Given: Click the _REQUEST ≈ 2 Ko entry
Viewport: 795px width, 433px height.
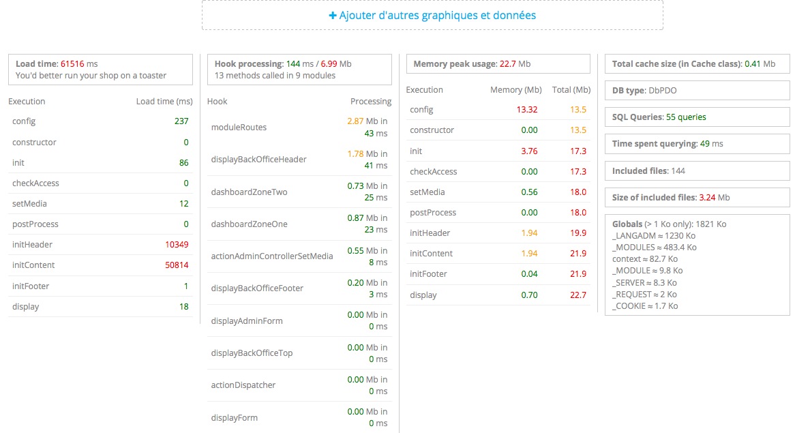Looking at the screenshot, I should pyautogui.click(x=644, y=295).
